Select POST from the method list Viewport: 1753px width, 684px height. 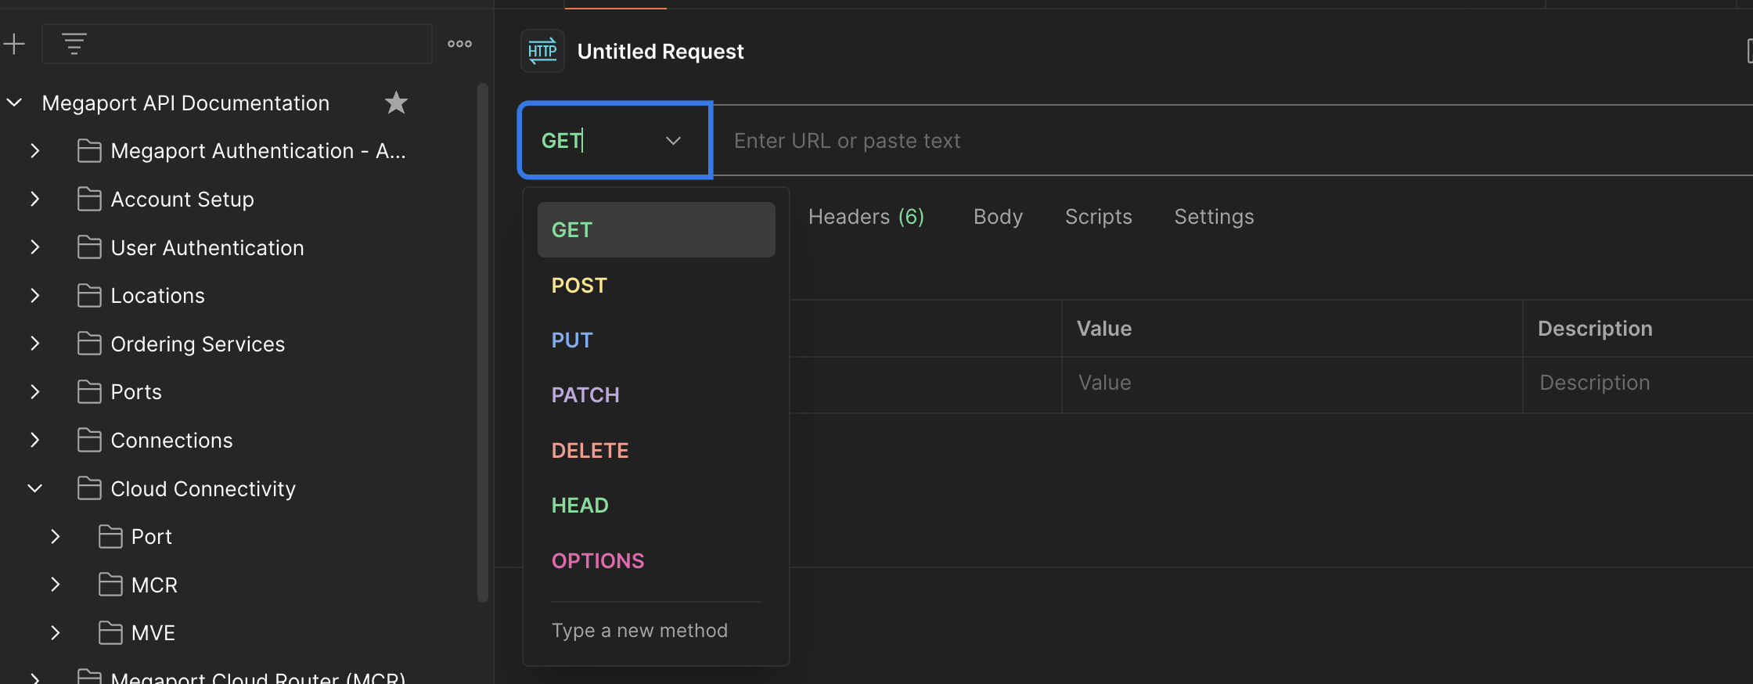click(656, 286)
